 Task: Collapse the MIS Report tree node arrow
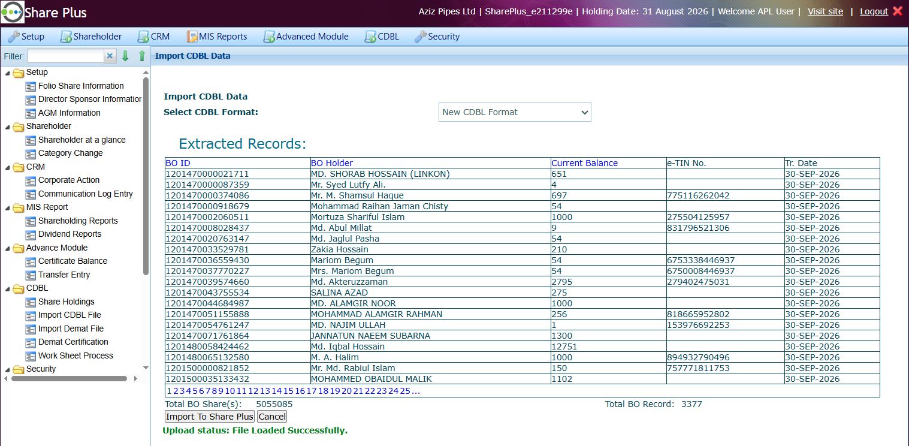(8, 208)
